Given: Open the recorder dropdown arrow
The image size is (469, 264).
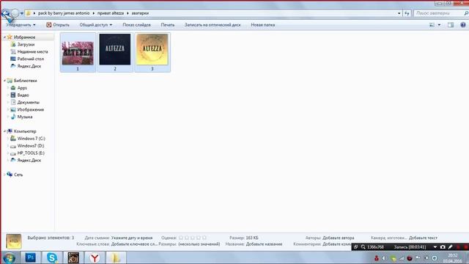Looking at the screenshot, I should [x=435, y=247].
